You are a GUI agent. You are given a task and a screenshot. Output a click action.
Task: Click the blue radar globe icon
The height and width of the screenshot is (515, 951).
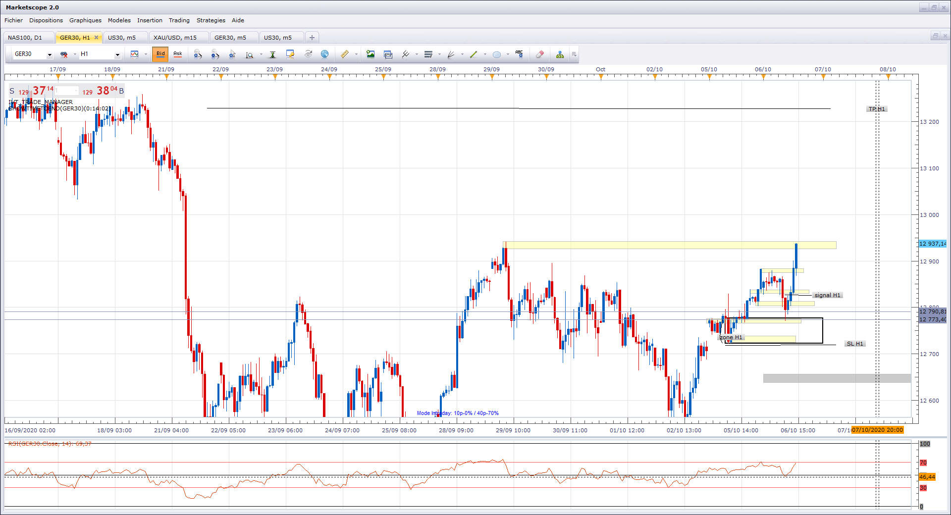point(325,54)
